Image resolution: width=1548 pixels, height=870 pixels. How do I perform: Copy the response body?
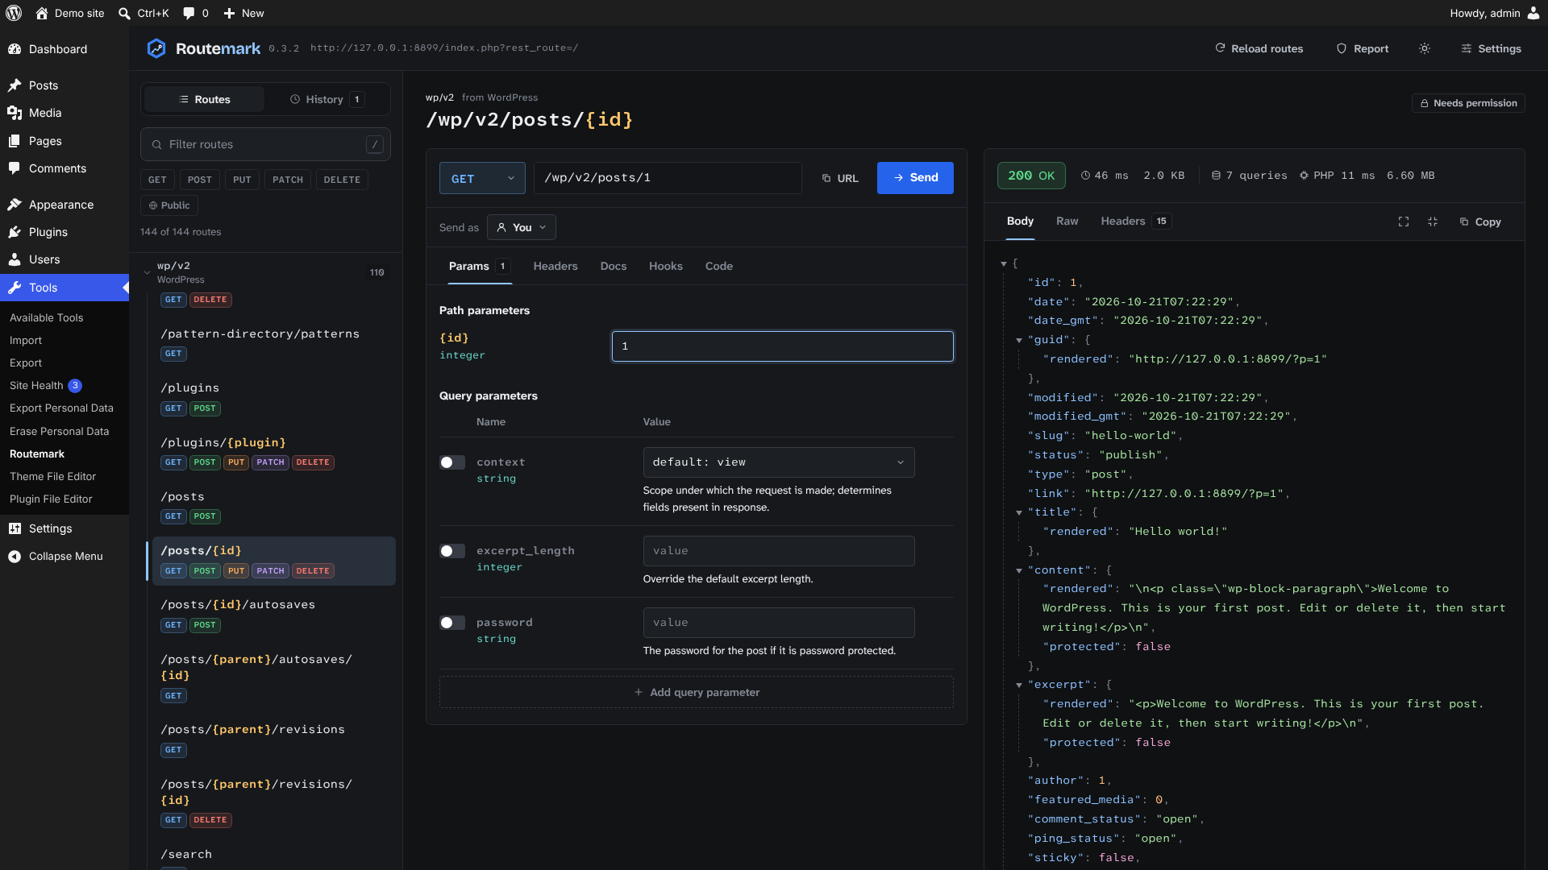point(1480,222)
